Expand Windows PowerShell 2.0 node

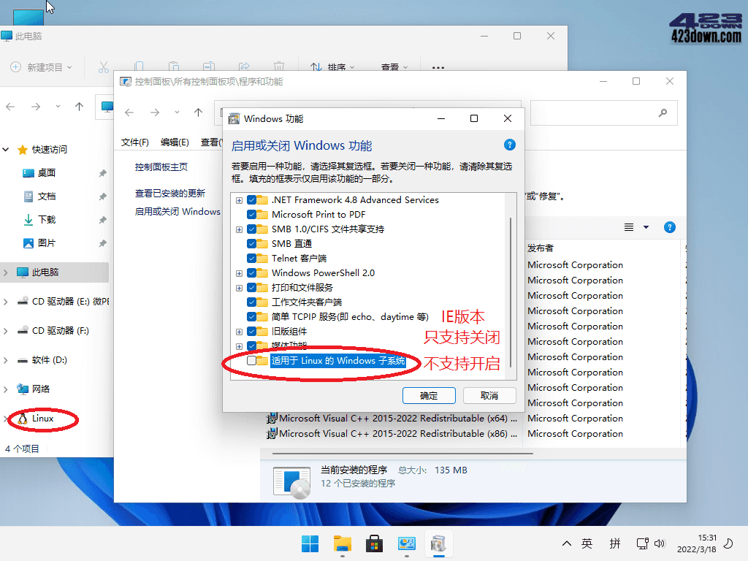[239, 273]
